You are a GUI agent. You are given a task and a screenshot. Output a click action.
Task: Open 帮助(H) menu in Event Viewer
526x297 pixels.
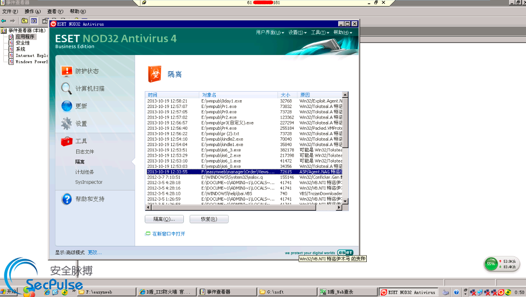[78, 12]
